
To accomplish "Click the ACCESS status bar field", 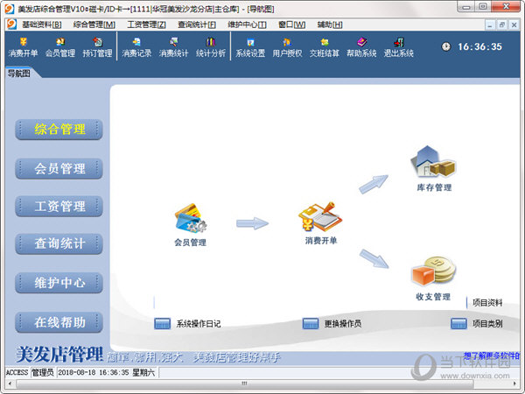I will click(x=17, y=373).
